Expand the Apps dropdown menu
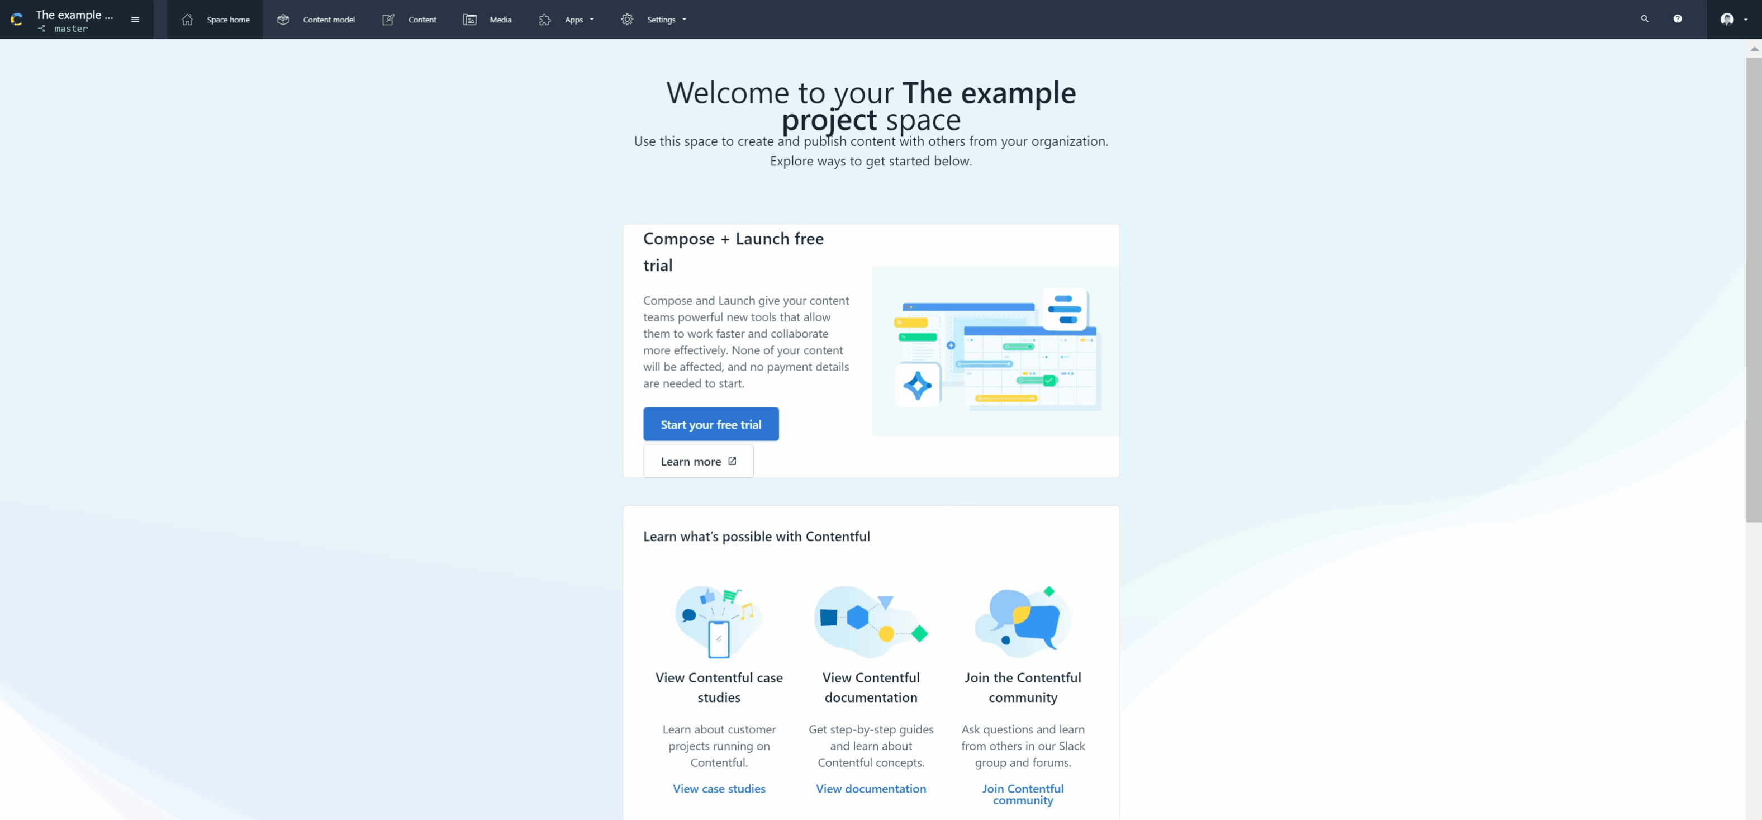 click(574, 19)
